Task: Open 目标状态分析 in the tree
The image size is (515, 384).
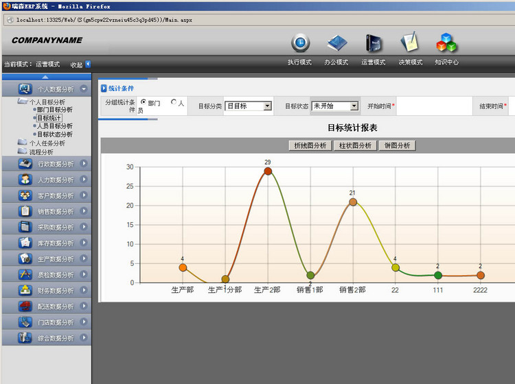Action: [x=54, y=134]
